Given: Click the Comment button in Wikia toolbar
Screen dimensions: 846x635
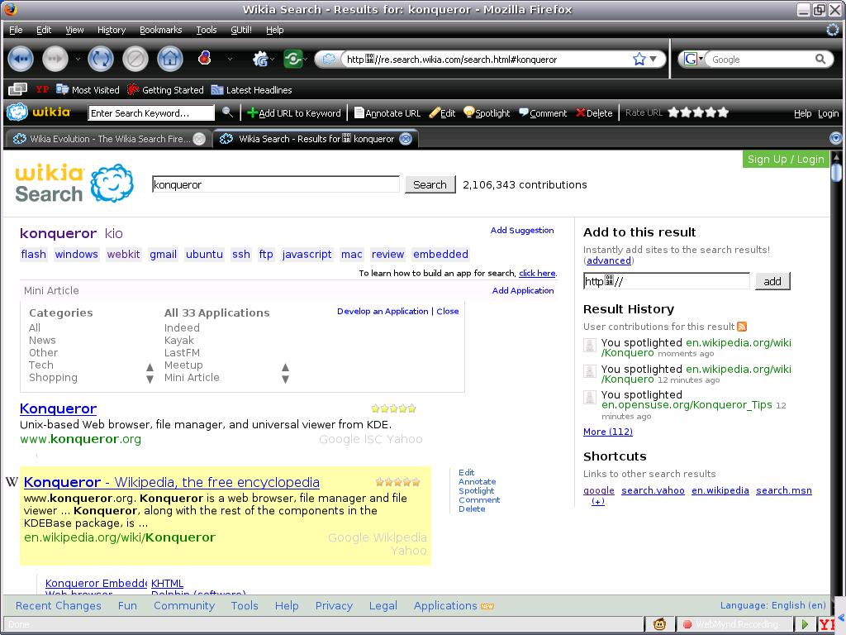Looking at the screenshot, I should point(543,112).
